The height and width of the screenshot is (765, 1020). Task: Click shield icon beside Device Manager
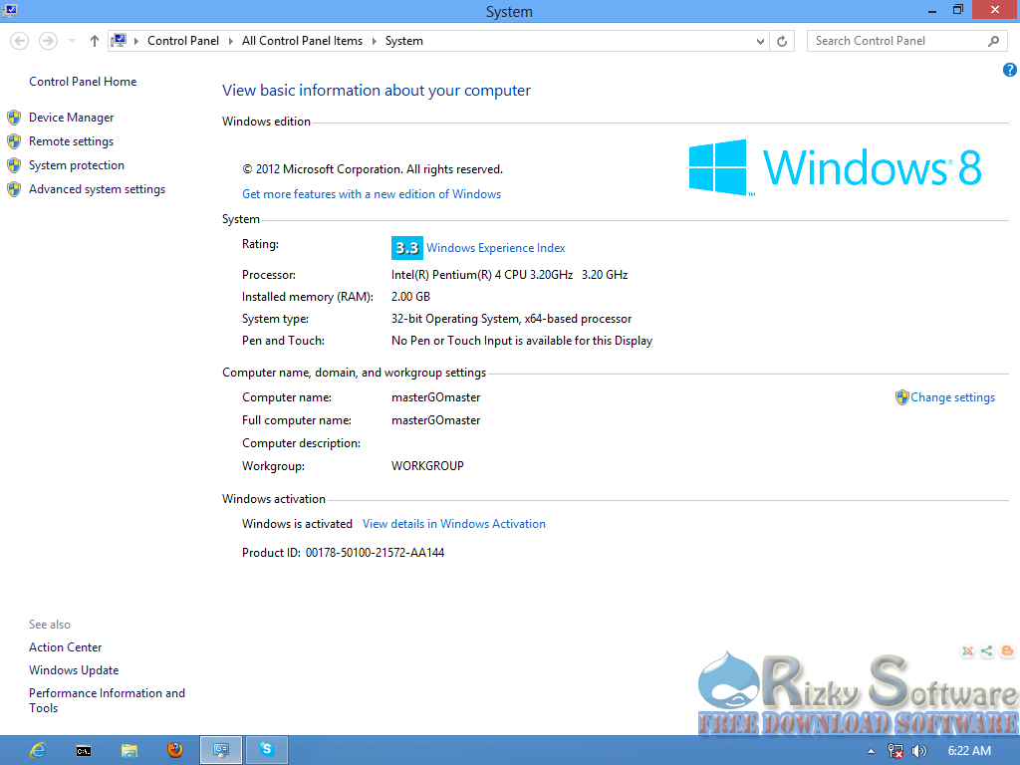tap(14, 118)
